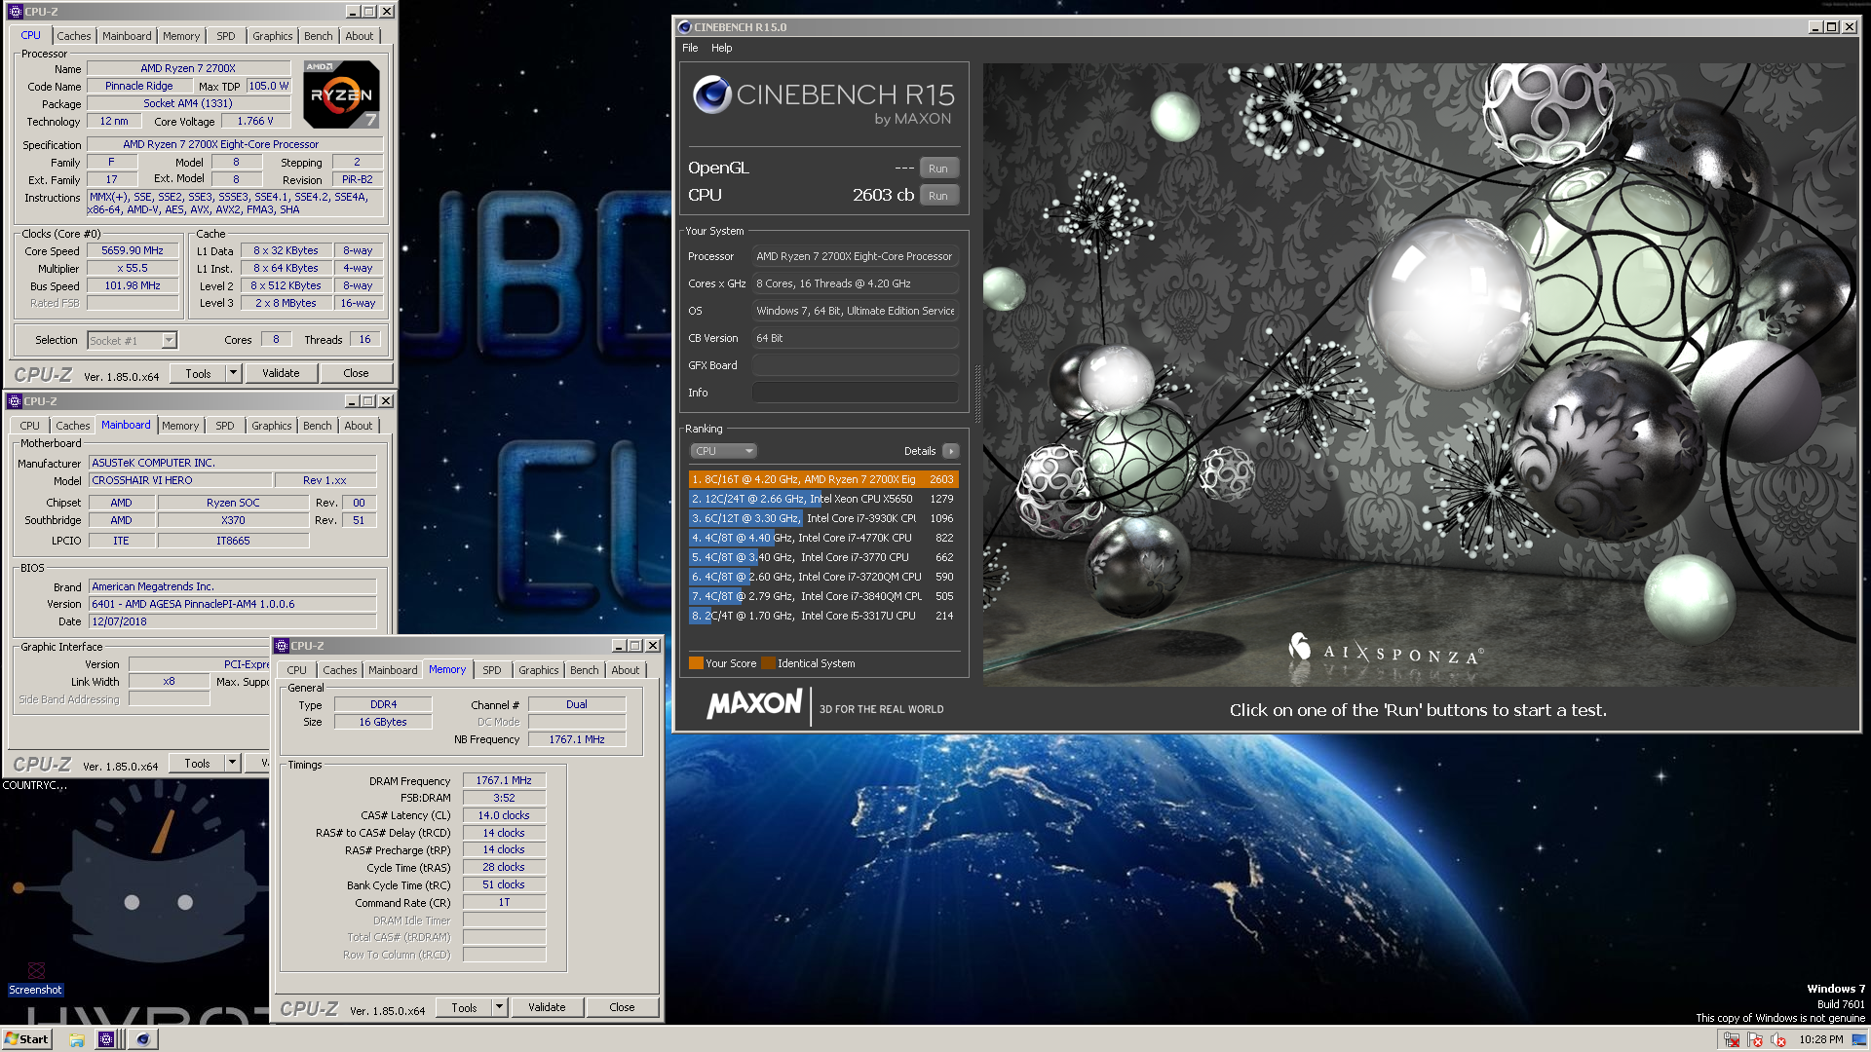Run the CPU benchmark in Cinebench
This screenshot has height=1052, width=1871.
pos(937,196)
